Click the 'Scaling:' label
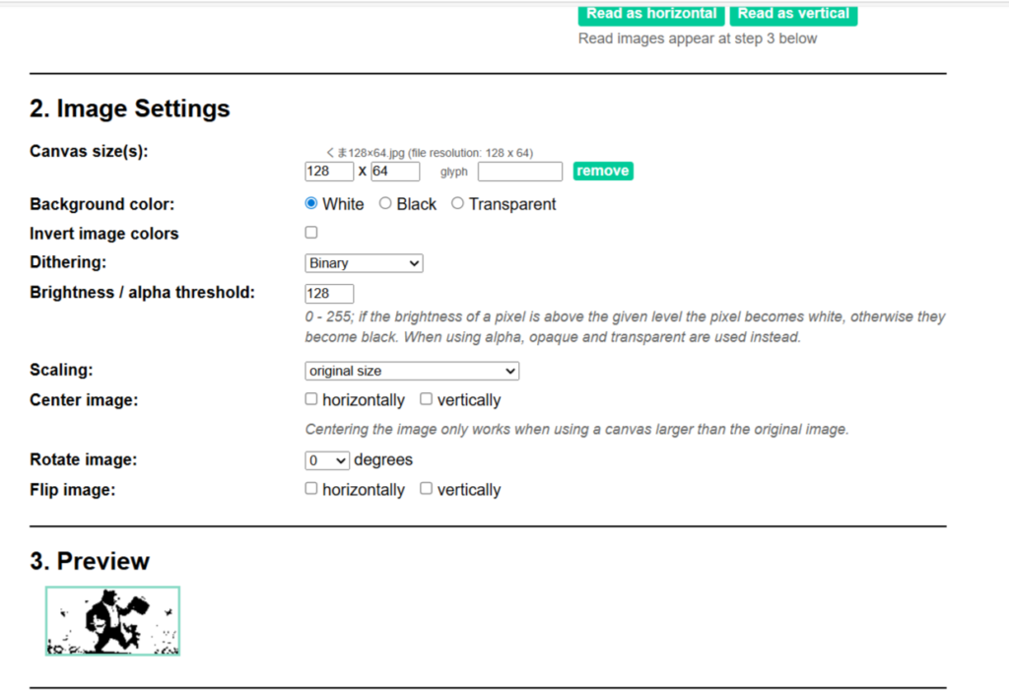The width and height of the screenshot is (1009, 695). [x=61, y=370]
